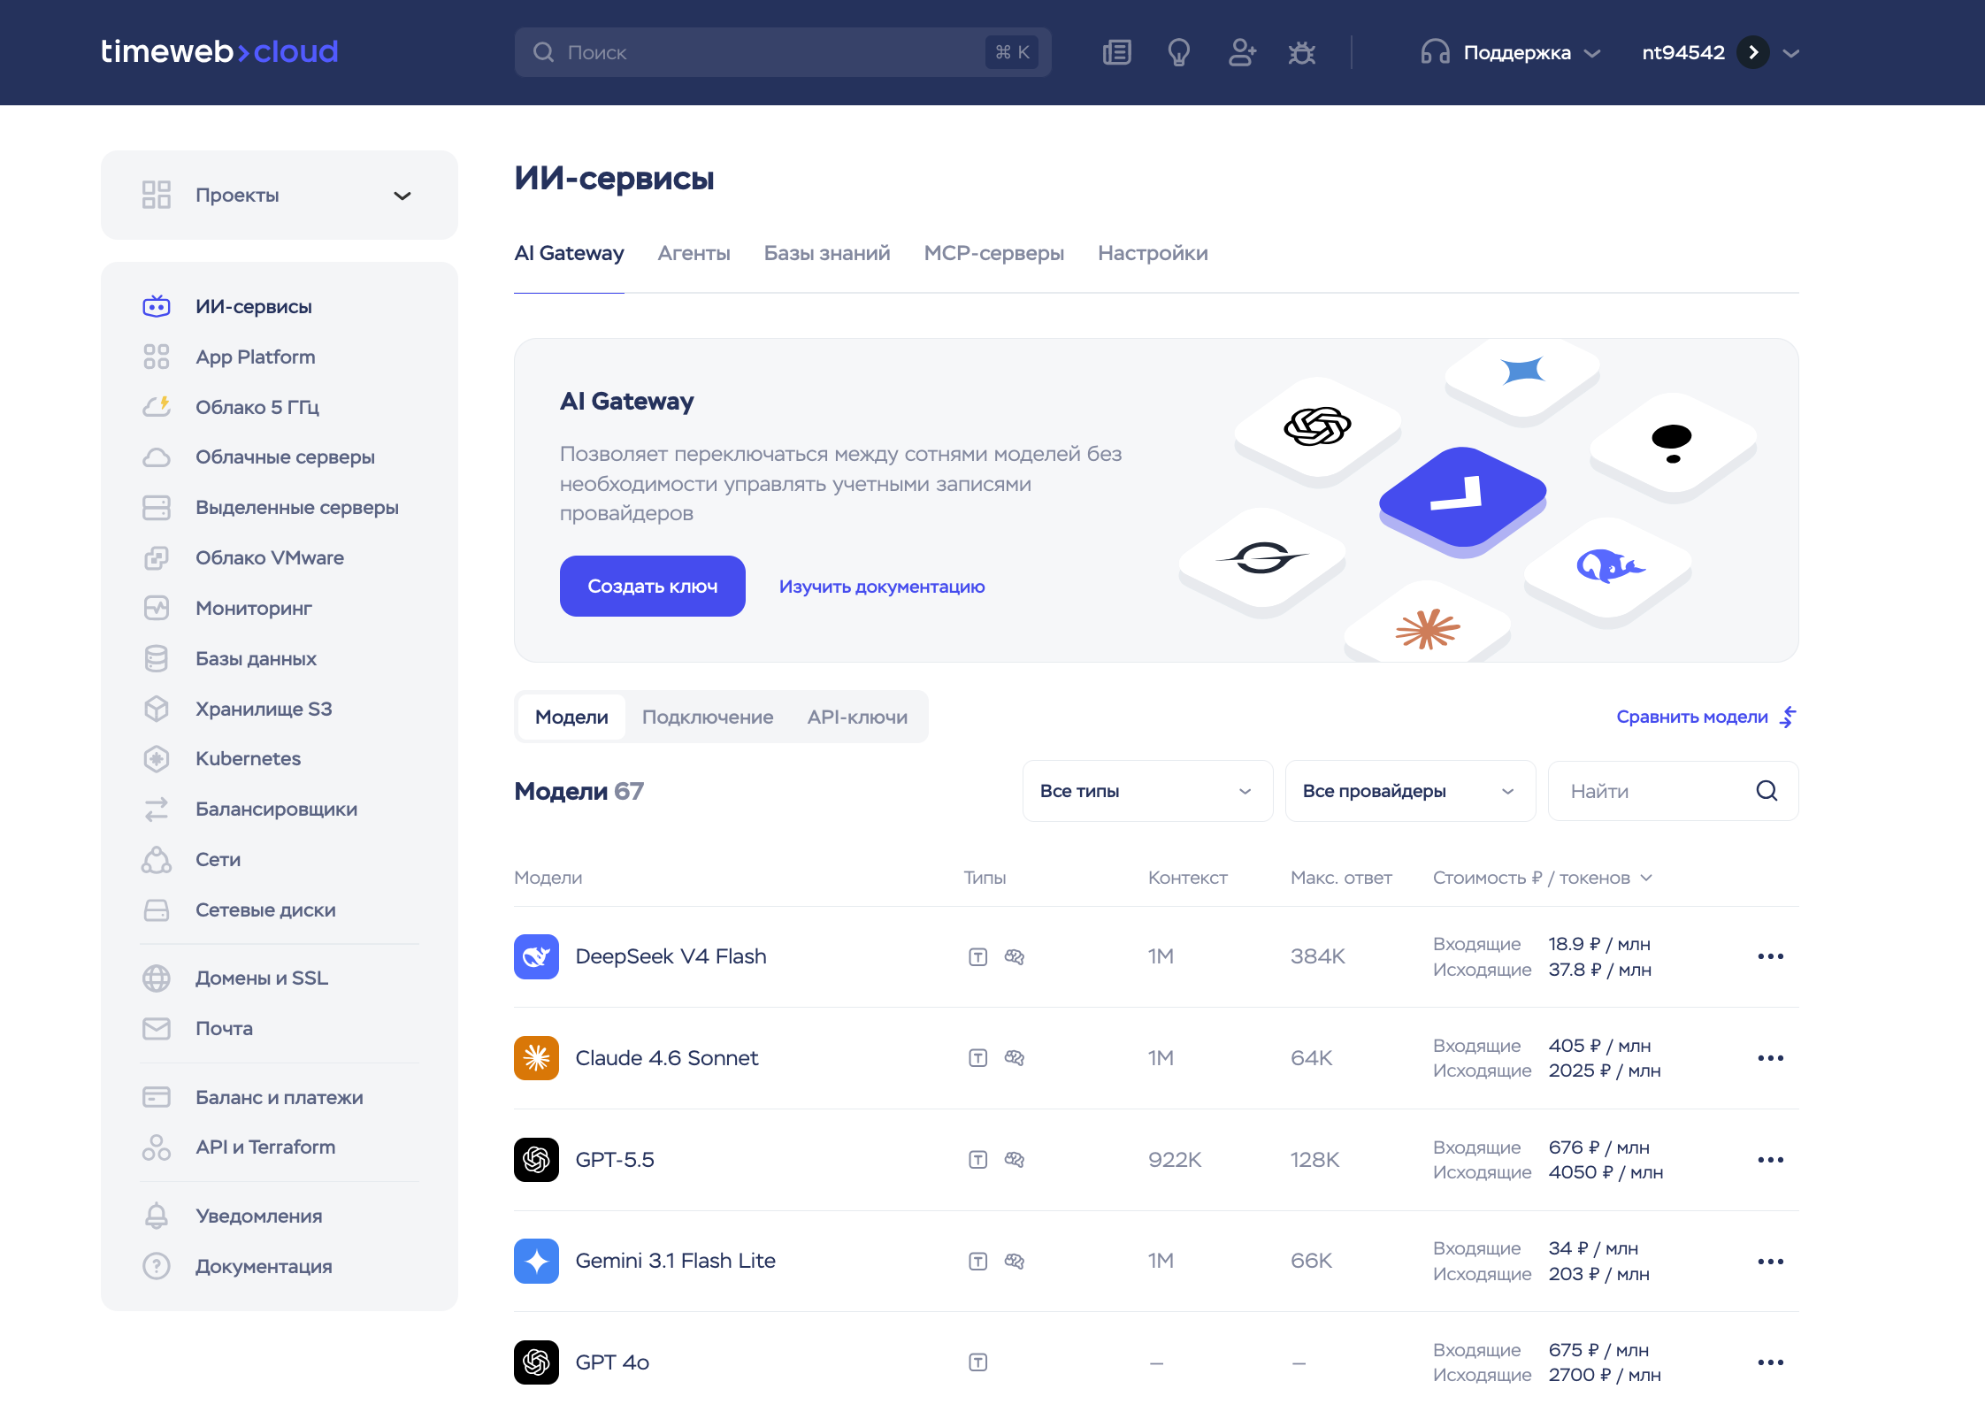Click the Мониторинг pulse icon
Screen dimensions: 1985x1412
click(x=157, y=608)
